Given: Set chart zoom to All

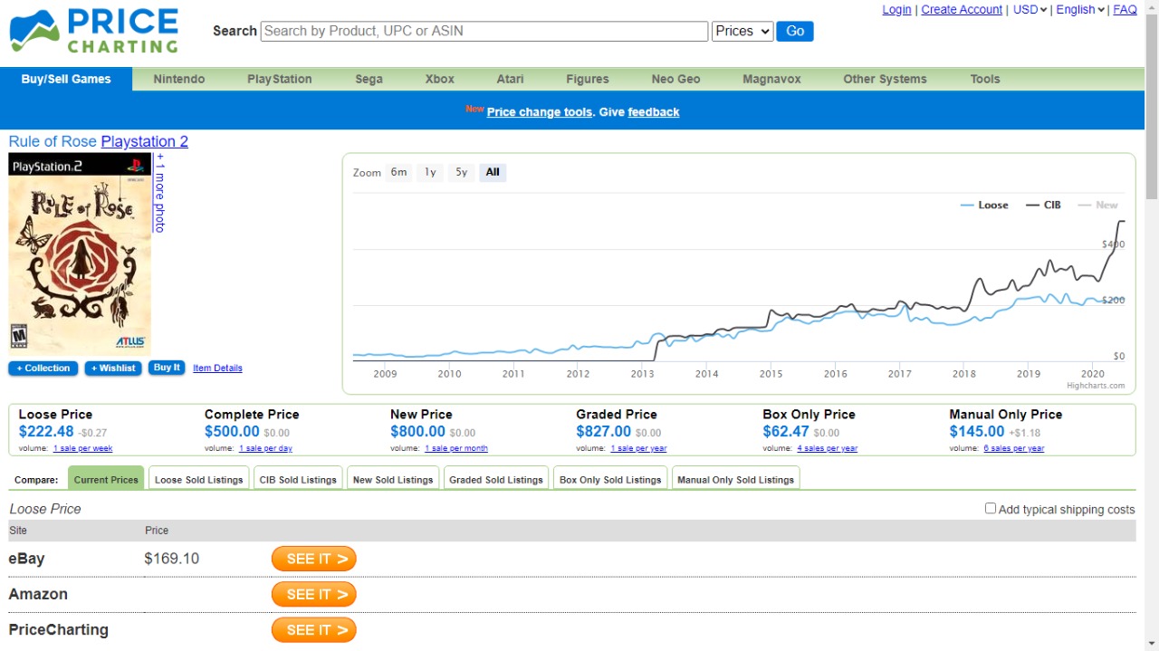Looking at the screenshot, I should pyautogui.click(x=493, y=172).
